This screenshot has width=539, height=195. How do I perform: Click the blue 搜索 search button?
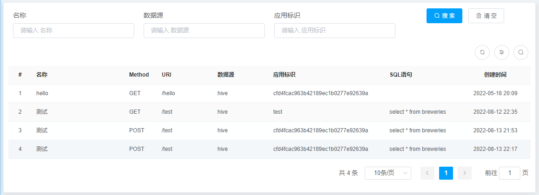[x=444, y=16]
